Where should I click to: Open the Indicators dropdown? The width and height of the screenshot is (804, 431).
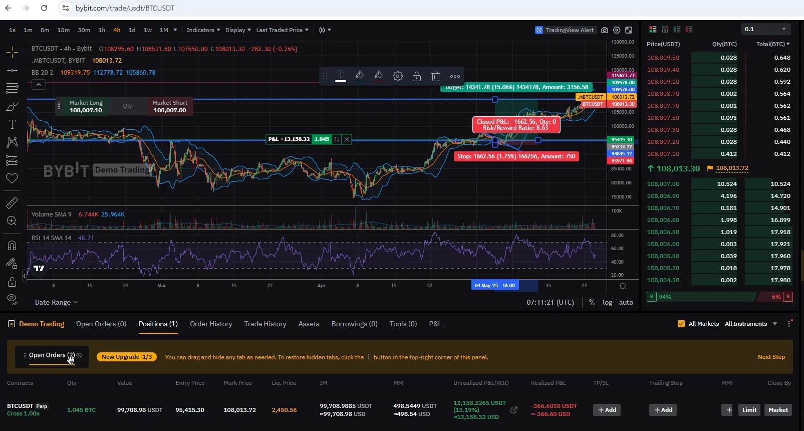click(203, 30)
